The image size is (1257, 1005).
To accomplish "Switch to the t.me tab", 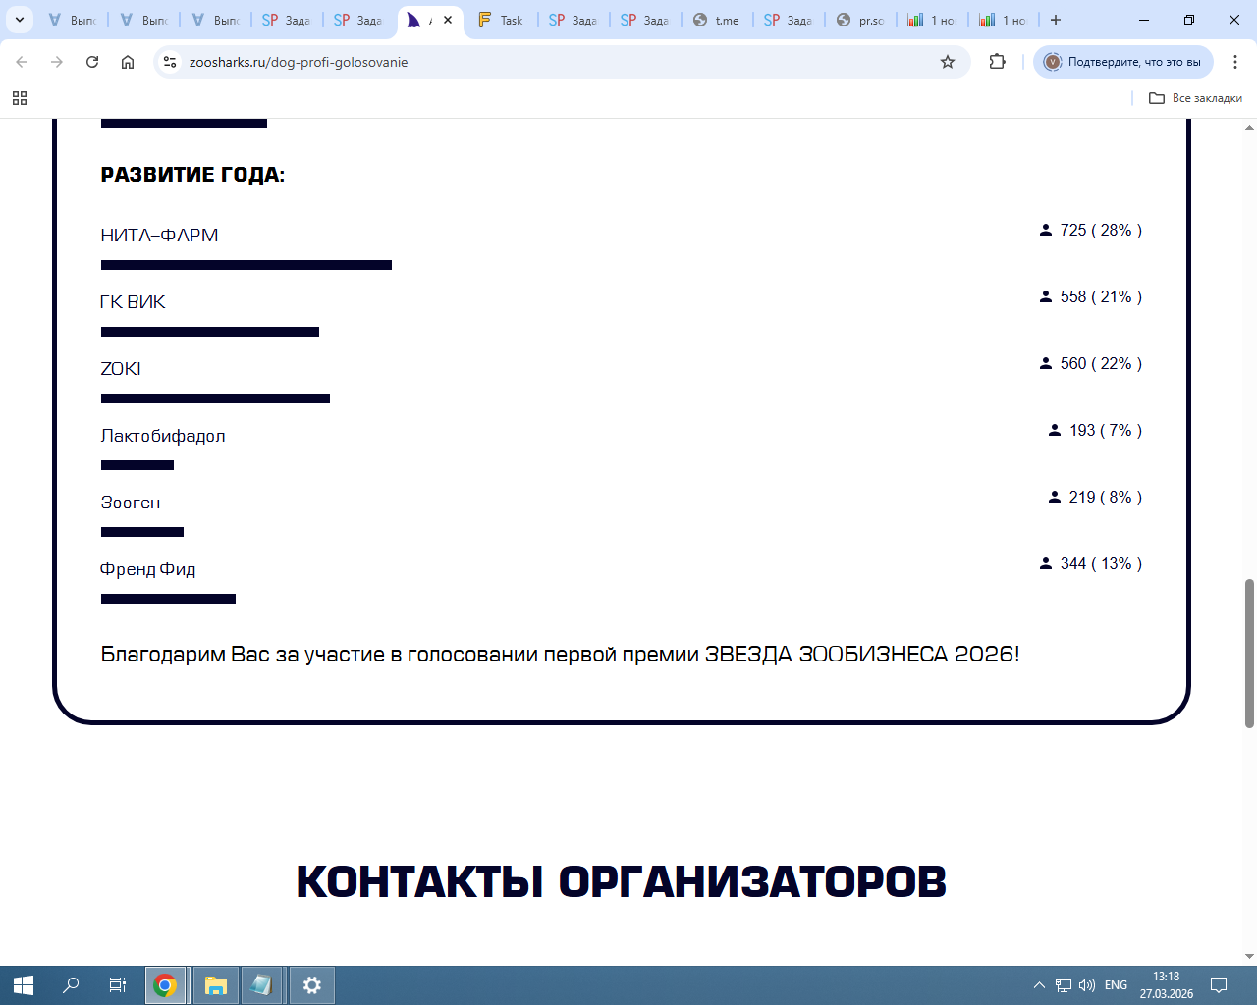I will tap(717, 20).
